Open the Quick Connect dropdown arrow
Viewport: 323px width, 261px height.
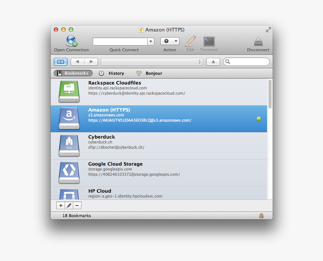(x=150, y=41)
